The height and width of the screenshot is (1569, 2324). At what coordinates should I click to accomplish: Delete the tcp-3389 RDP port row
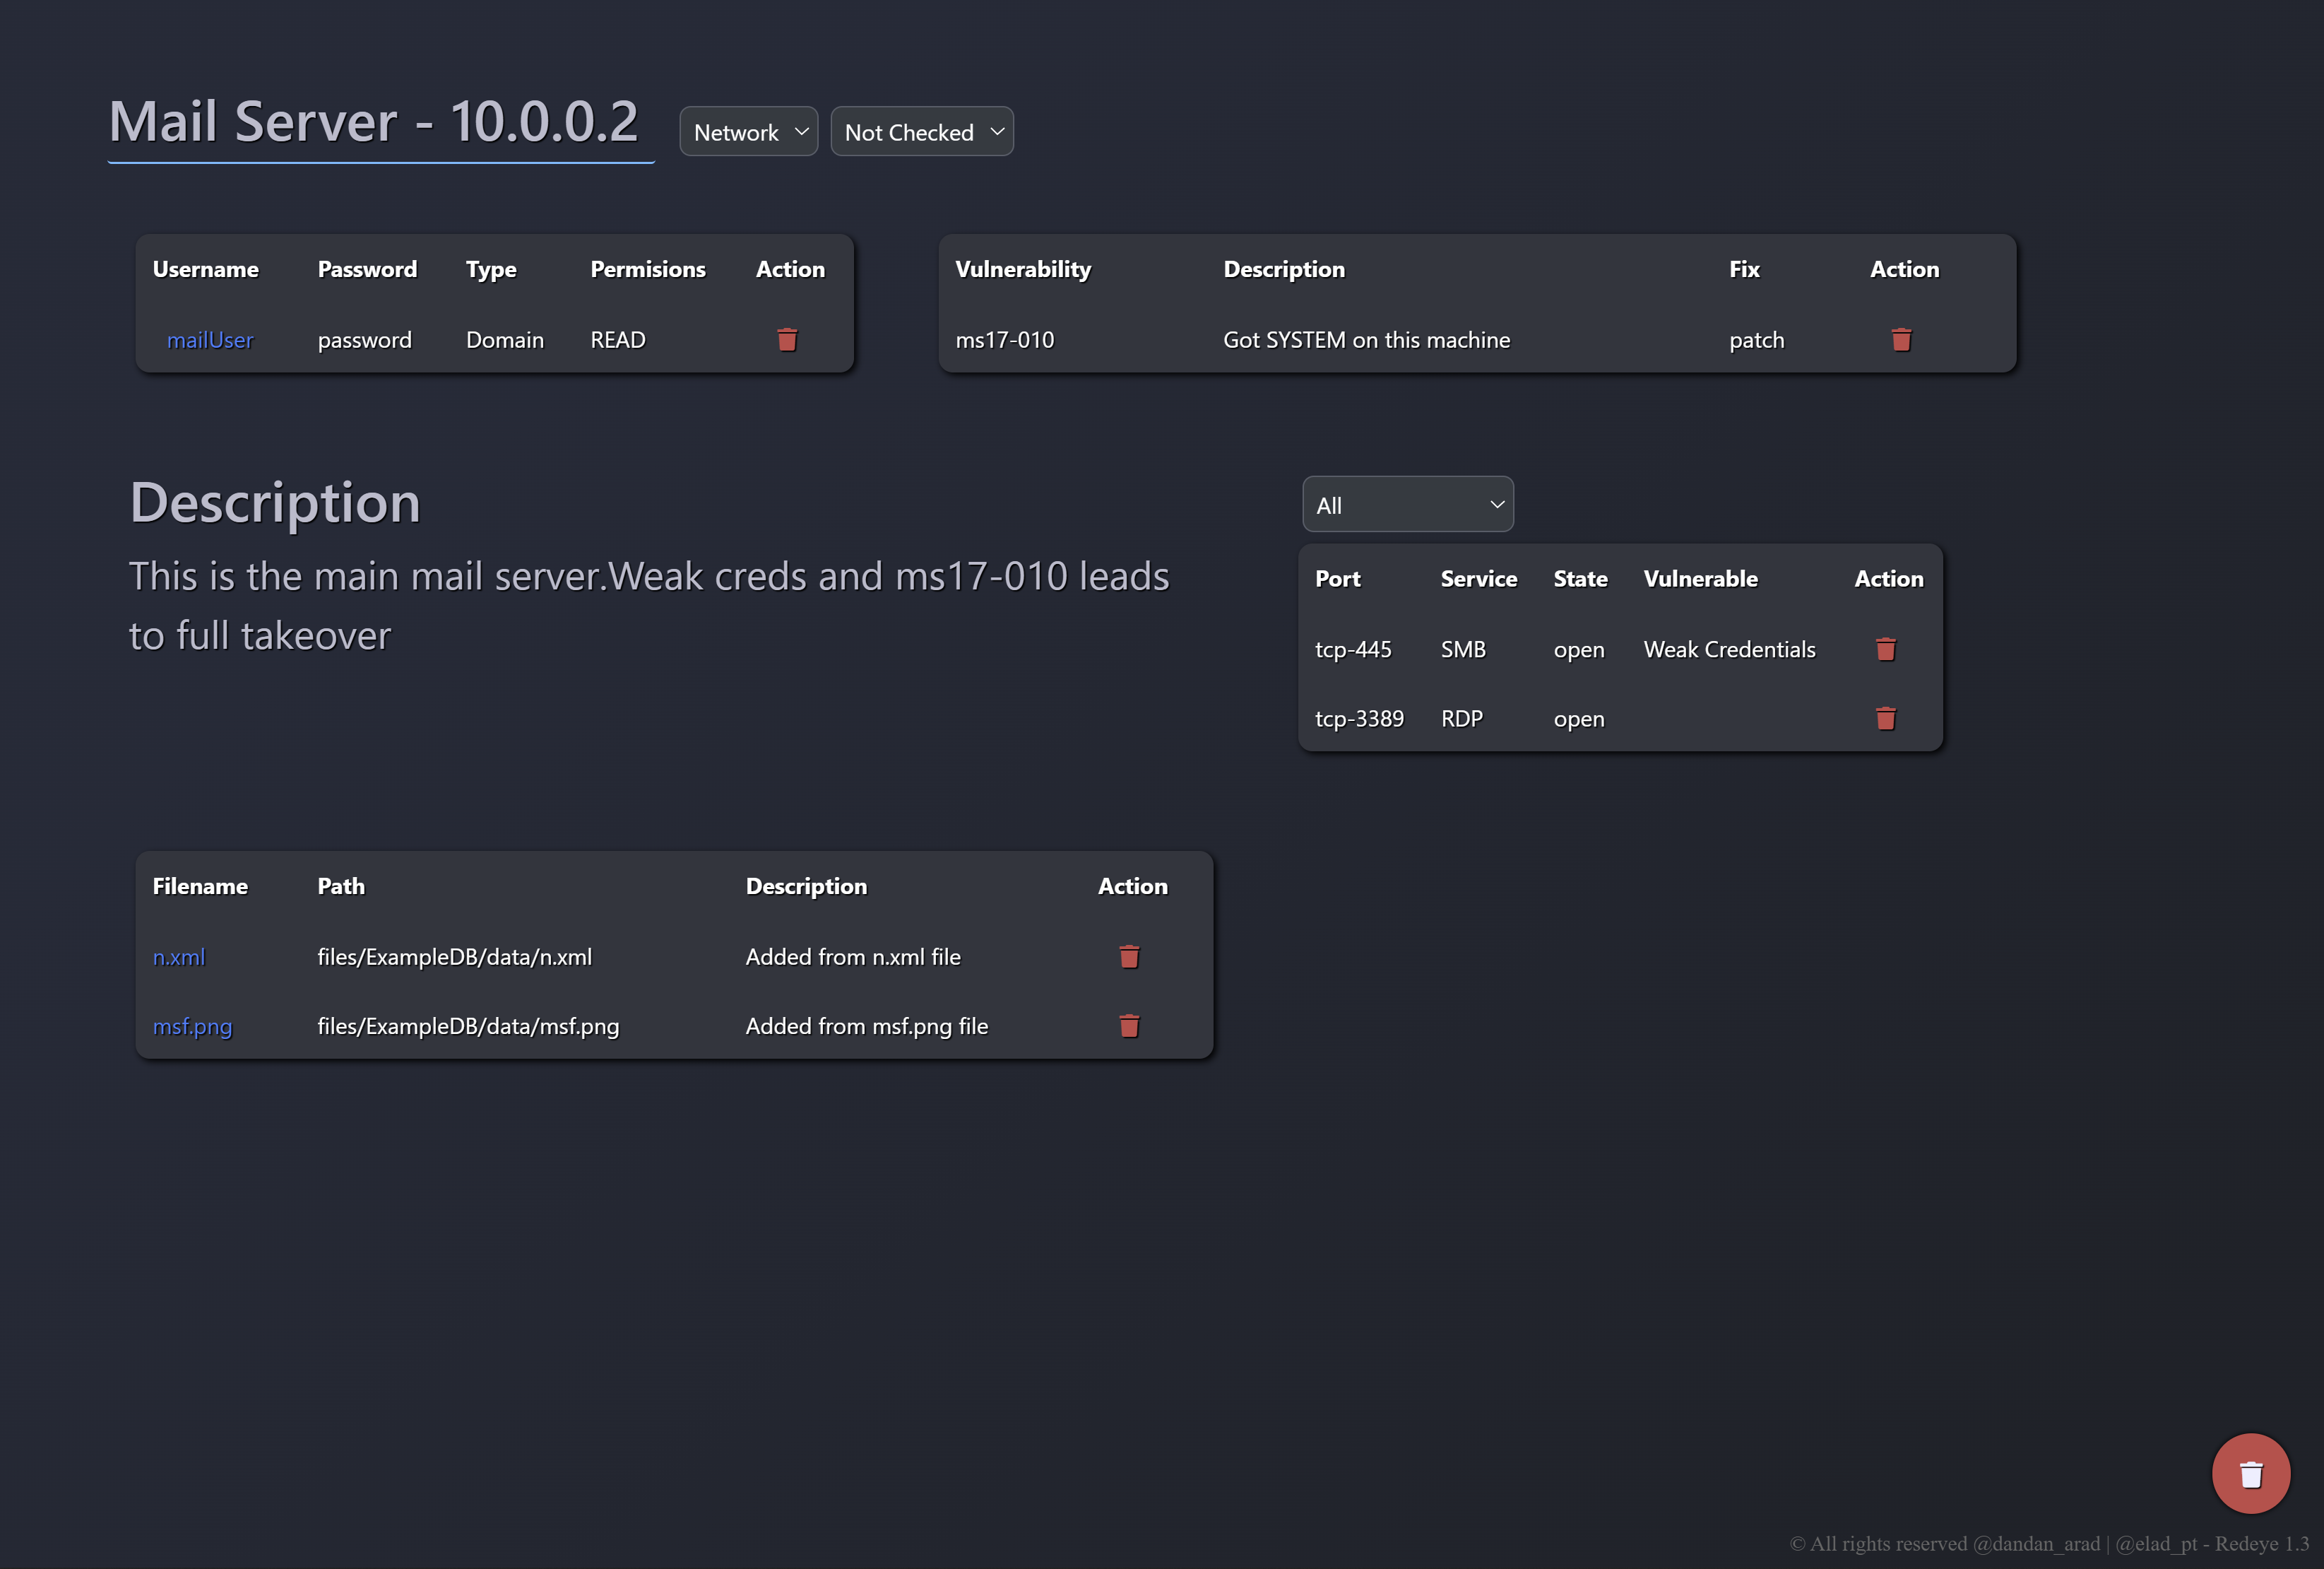click(x=1885, y=719)
